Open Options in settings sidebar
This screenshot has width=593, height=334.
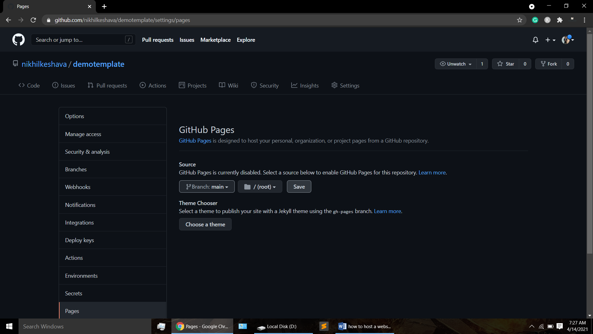point(113,116)
